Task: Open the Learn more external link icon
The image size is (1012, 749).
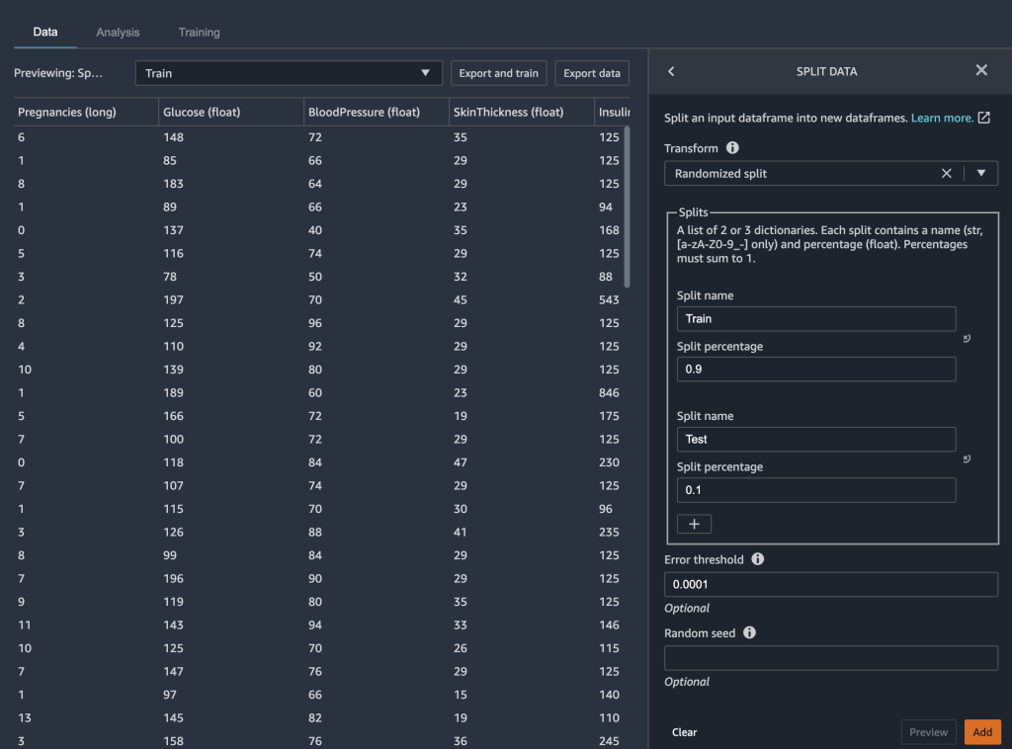Action: point(983,118)
